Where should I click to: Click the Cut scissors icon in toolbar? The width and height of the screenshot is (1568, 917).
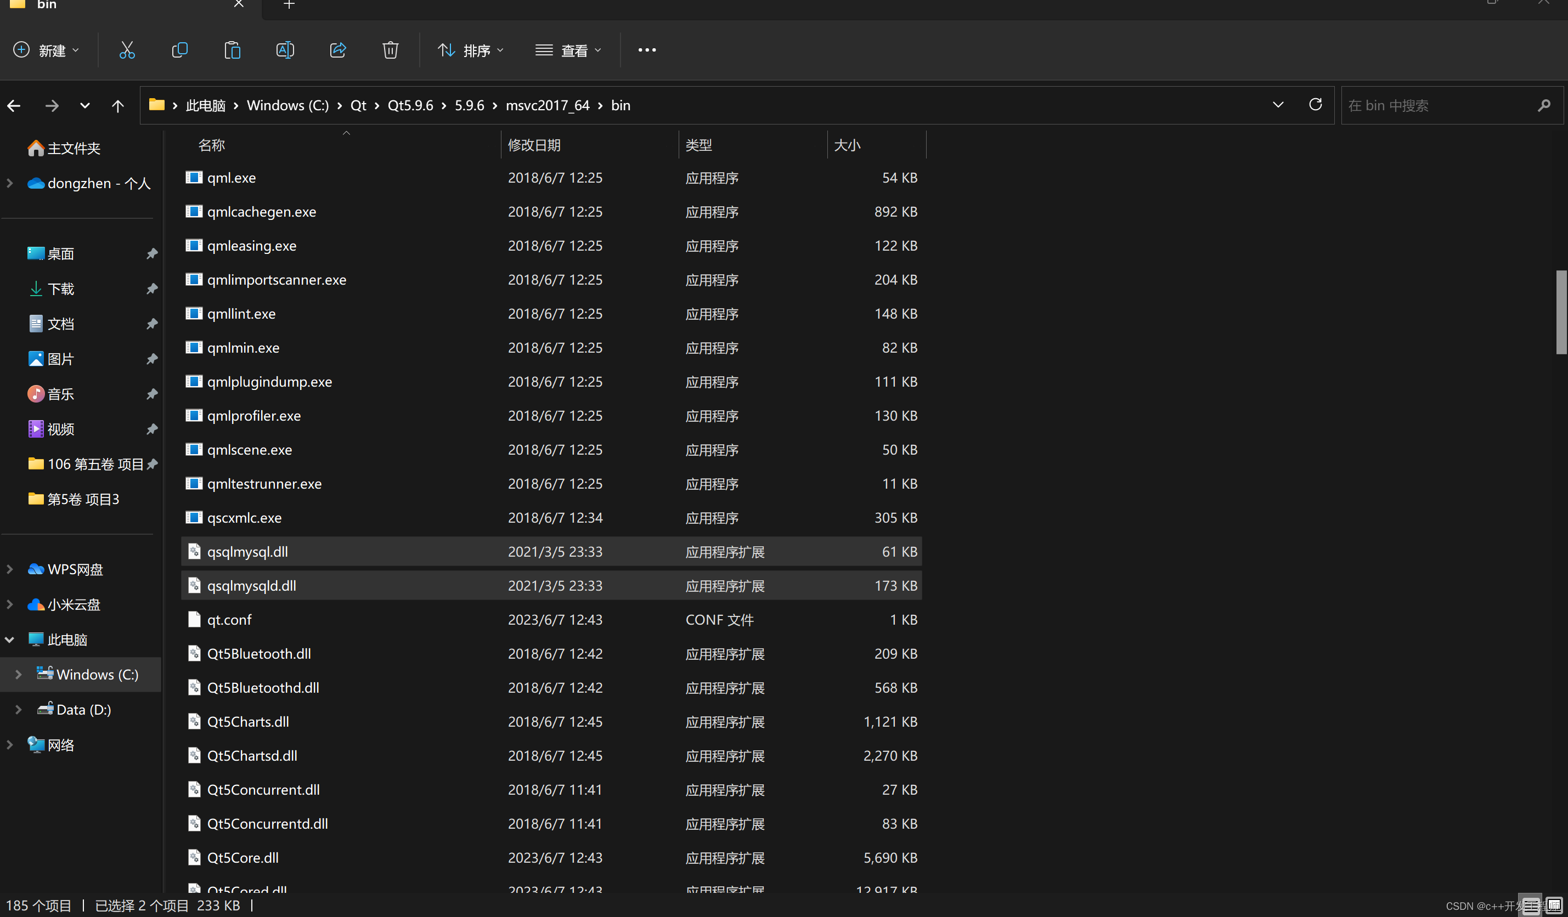coord(127,50)
